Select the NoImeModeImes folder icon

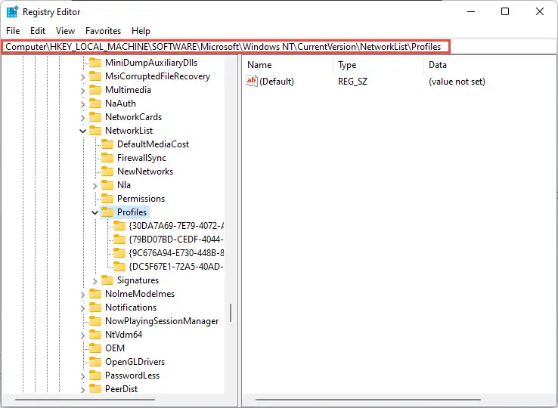[95, 294]
